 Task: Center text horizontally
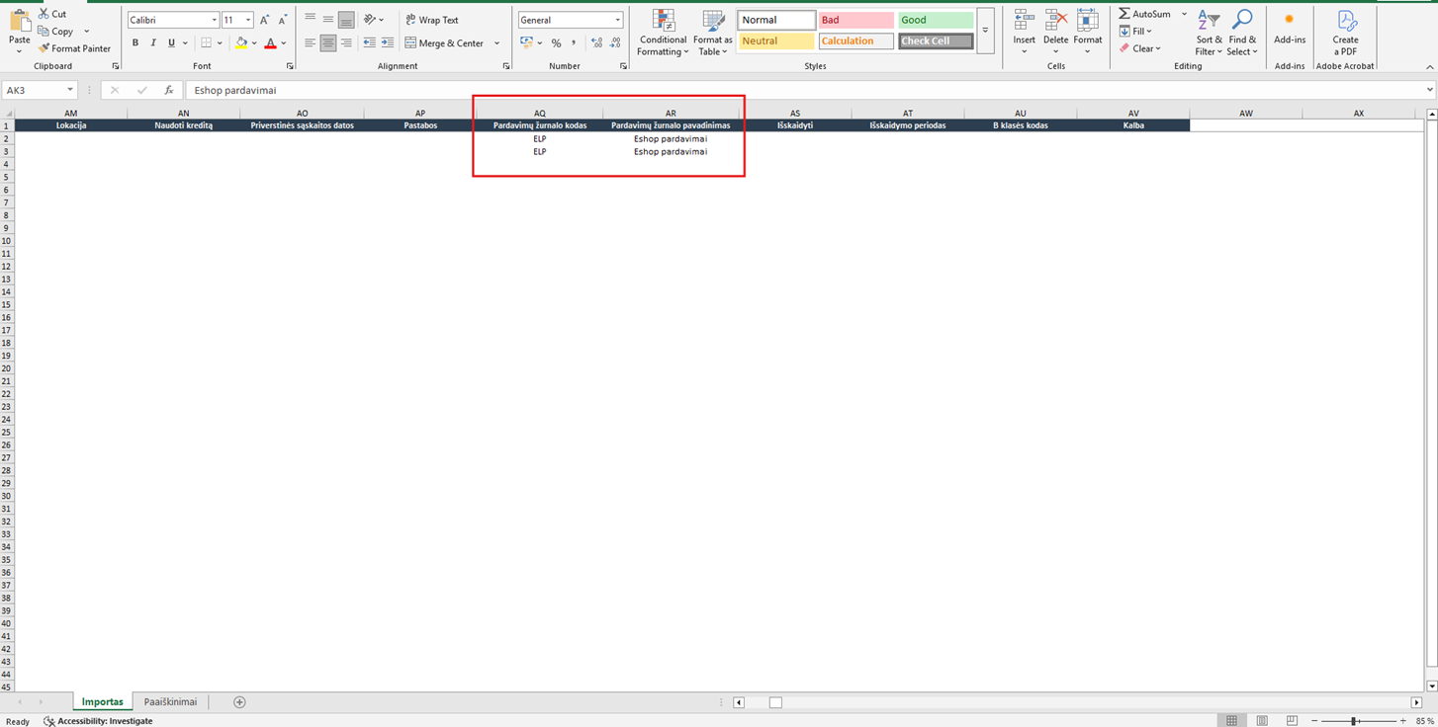[327, 42]
